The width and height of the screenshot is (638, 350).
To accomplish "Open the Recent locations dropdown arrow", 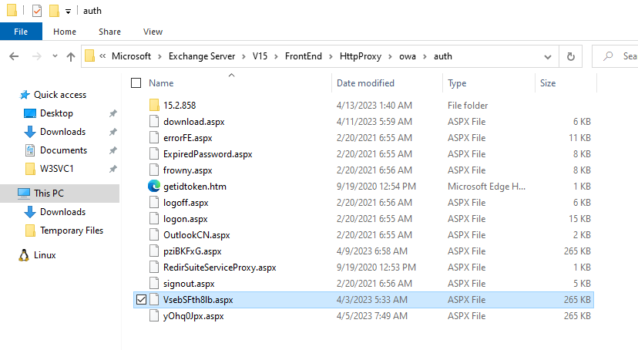I will pyautogui.click(x=55, y=56).
